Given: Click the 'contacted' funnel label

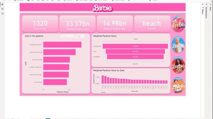Looking at the screenshot, I should tap(97, 46).
